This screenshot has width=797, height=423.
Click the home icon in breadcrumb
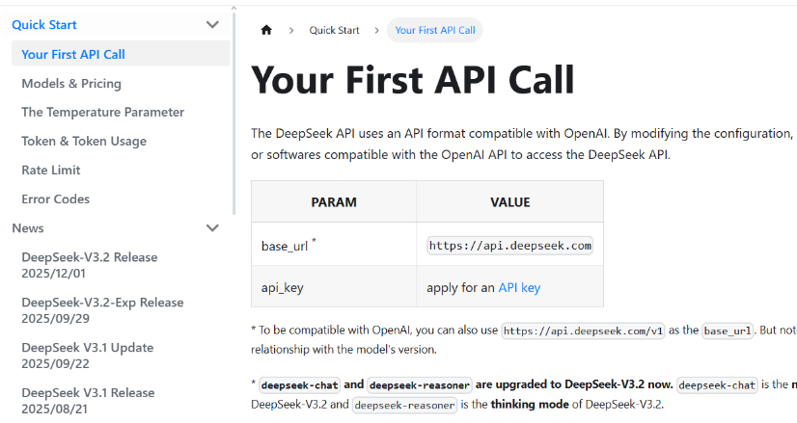pyautogui.click(x=266, y=31)
